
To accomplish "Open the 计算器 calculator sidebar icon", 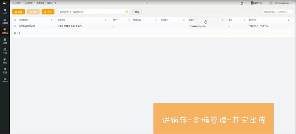I will pyautogui.click(x=5, y=21).
